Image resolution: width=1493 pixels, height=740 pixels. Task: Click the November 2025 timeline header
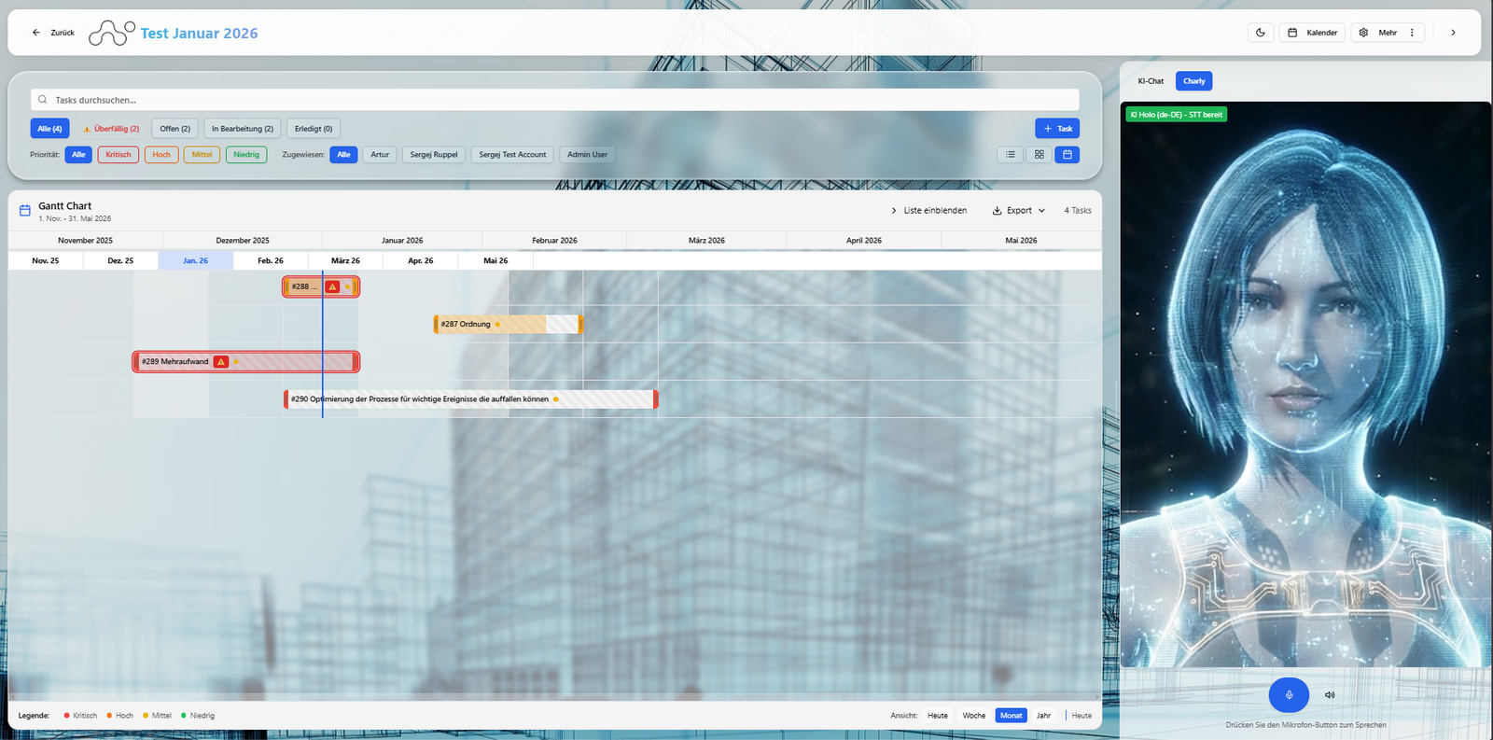point(85,241)
